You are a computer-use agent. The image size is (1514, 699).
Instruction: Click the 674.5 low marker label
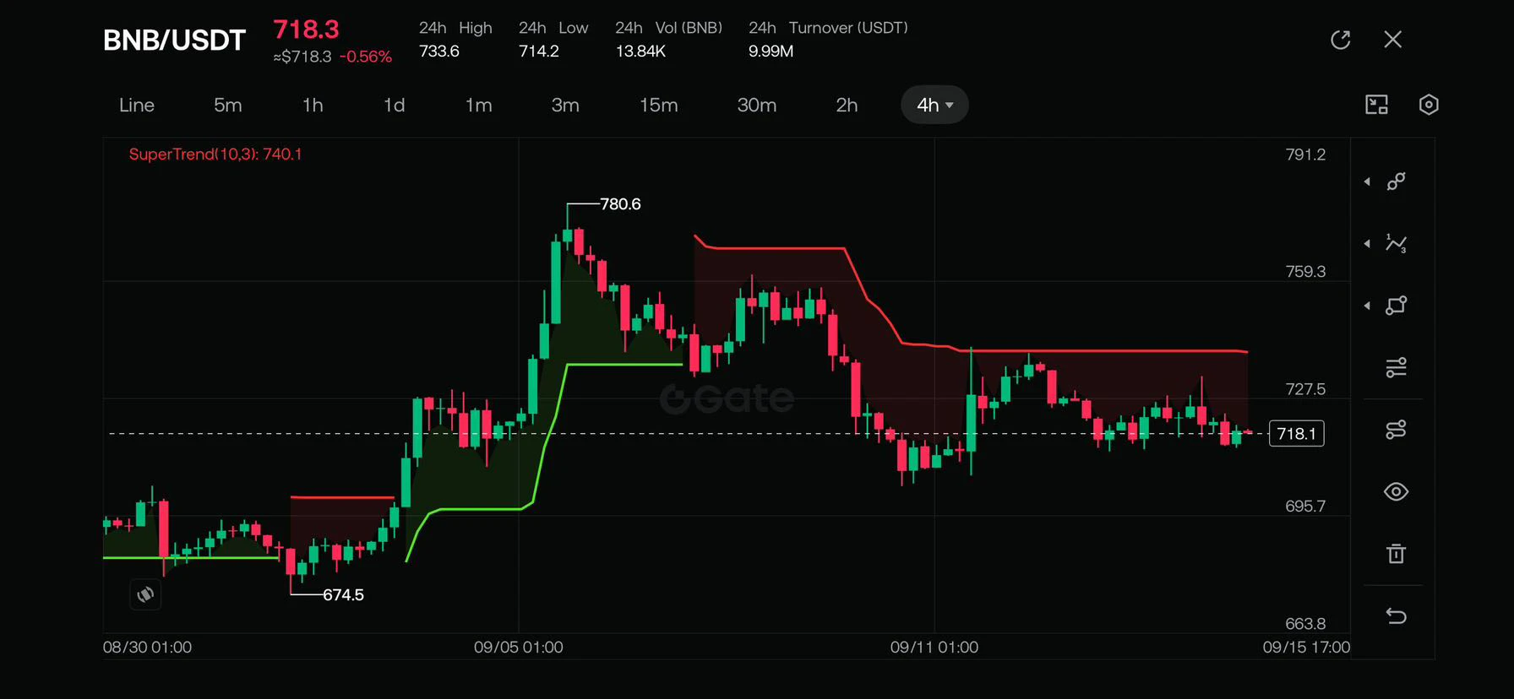(x=343, y=595)
